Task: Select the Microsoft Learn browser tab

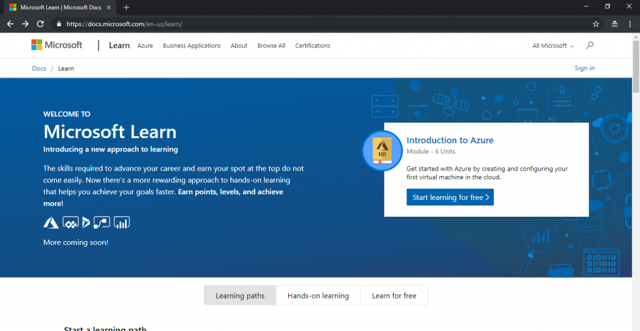Action: pyautogui.click(x=61, y=7)
